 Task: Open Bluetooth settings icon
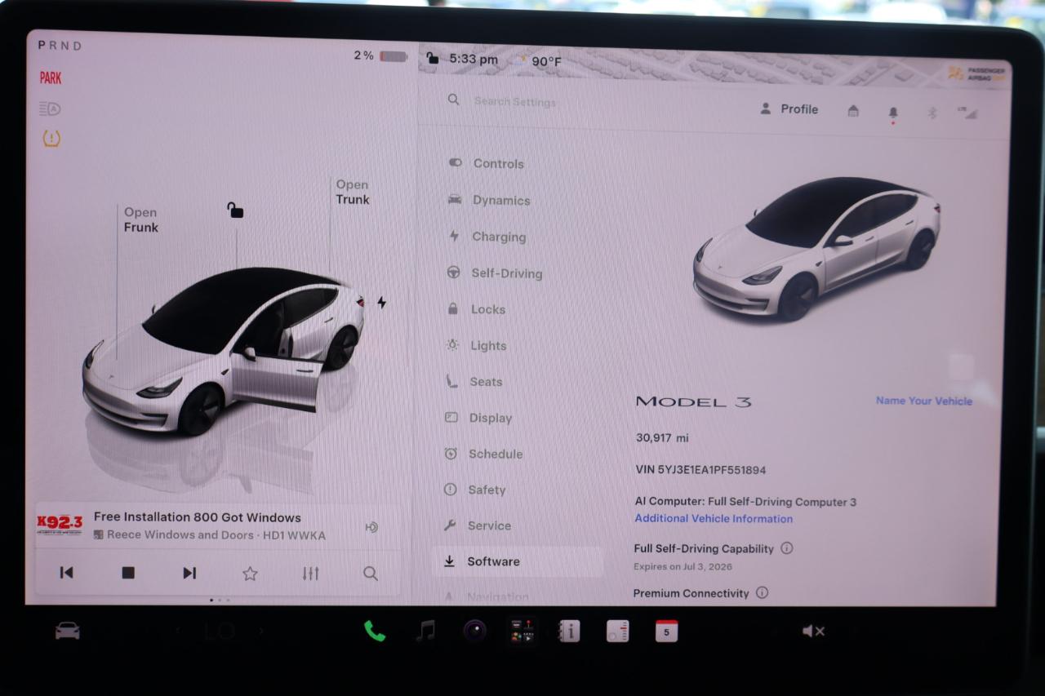click(x=932, y=113)
